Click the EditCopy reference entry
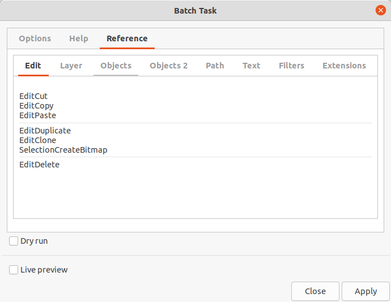The width and height of the screenshot is (391, 302). [x=36, y=106]
